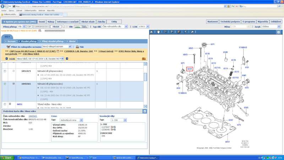Uncheck the checkbox for part 1845565

(5, 84)
